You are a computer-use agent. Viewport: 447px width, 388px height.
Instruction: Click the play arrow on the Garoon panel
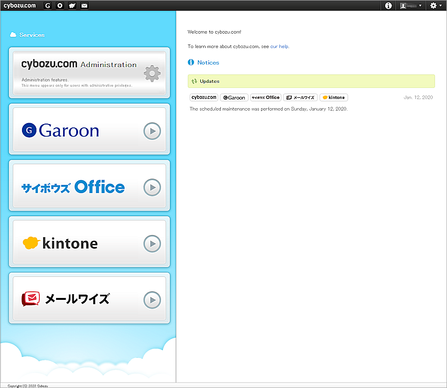(152, 130)
